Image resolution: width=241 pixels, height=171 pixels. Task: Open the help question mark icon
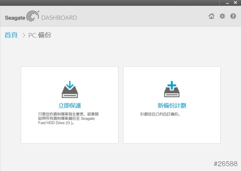click(x=233, y=16)
